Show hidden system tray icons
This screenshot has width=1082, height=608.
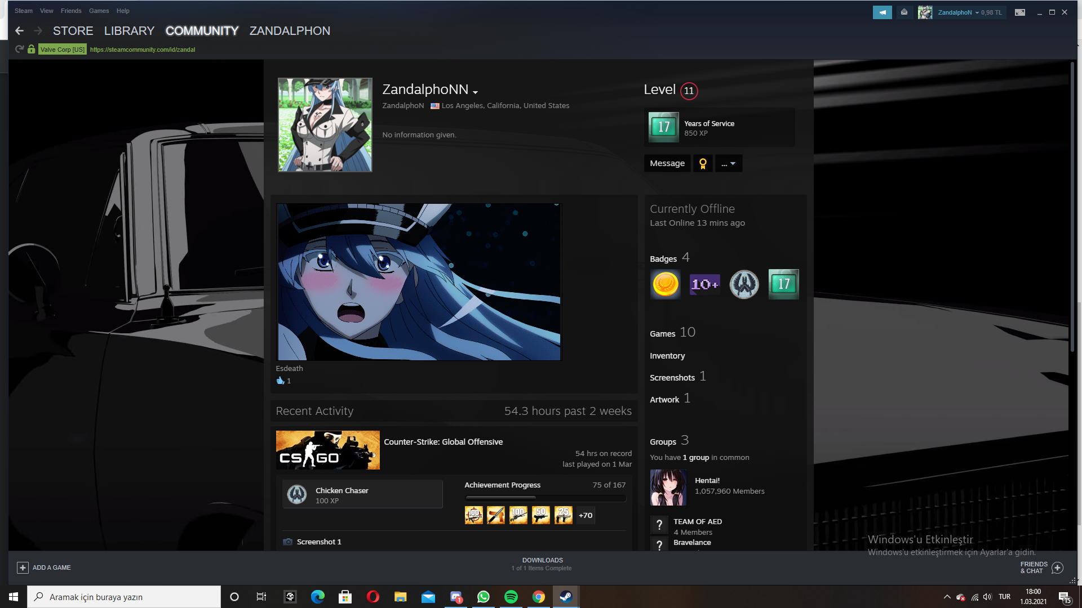[947, 597]
